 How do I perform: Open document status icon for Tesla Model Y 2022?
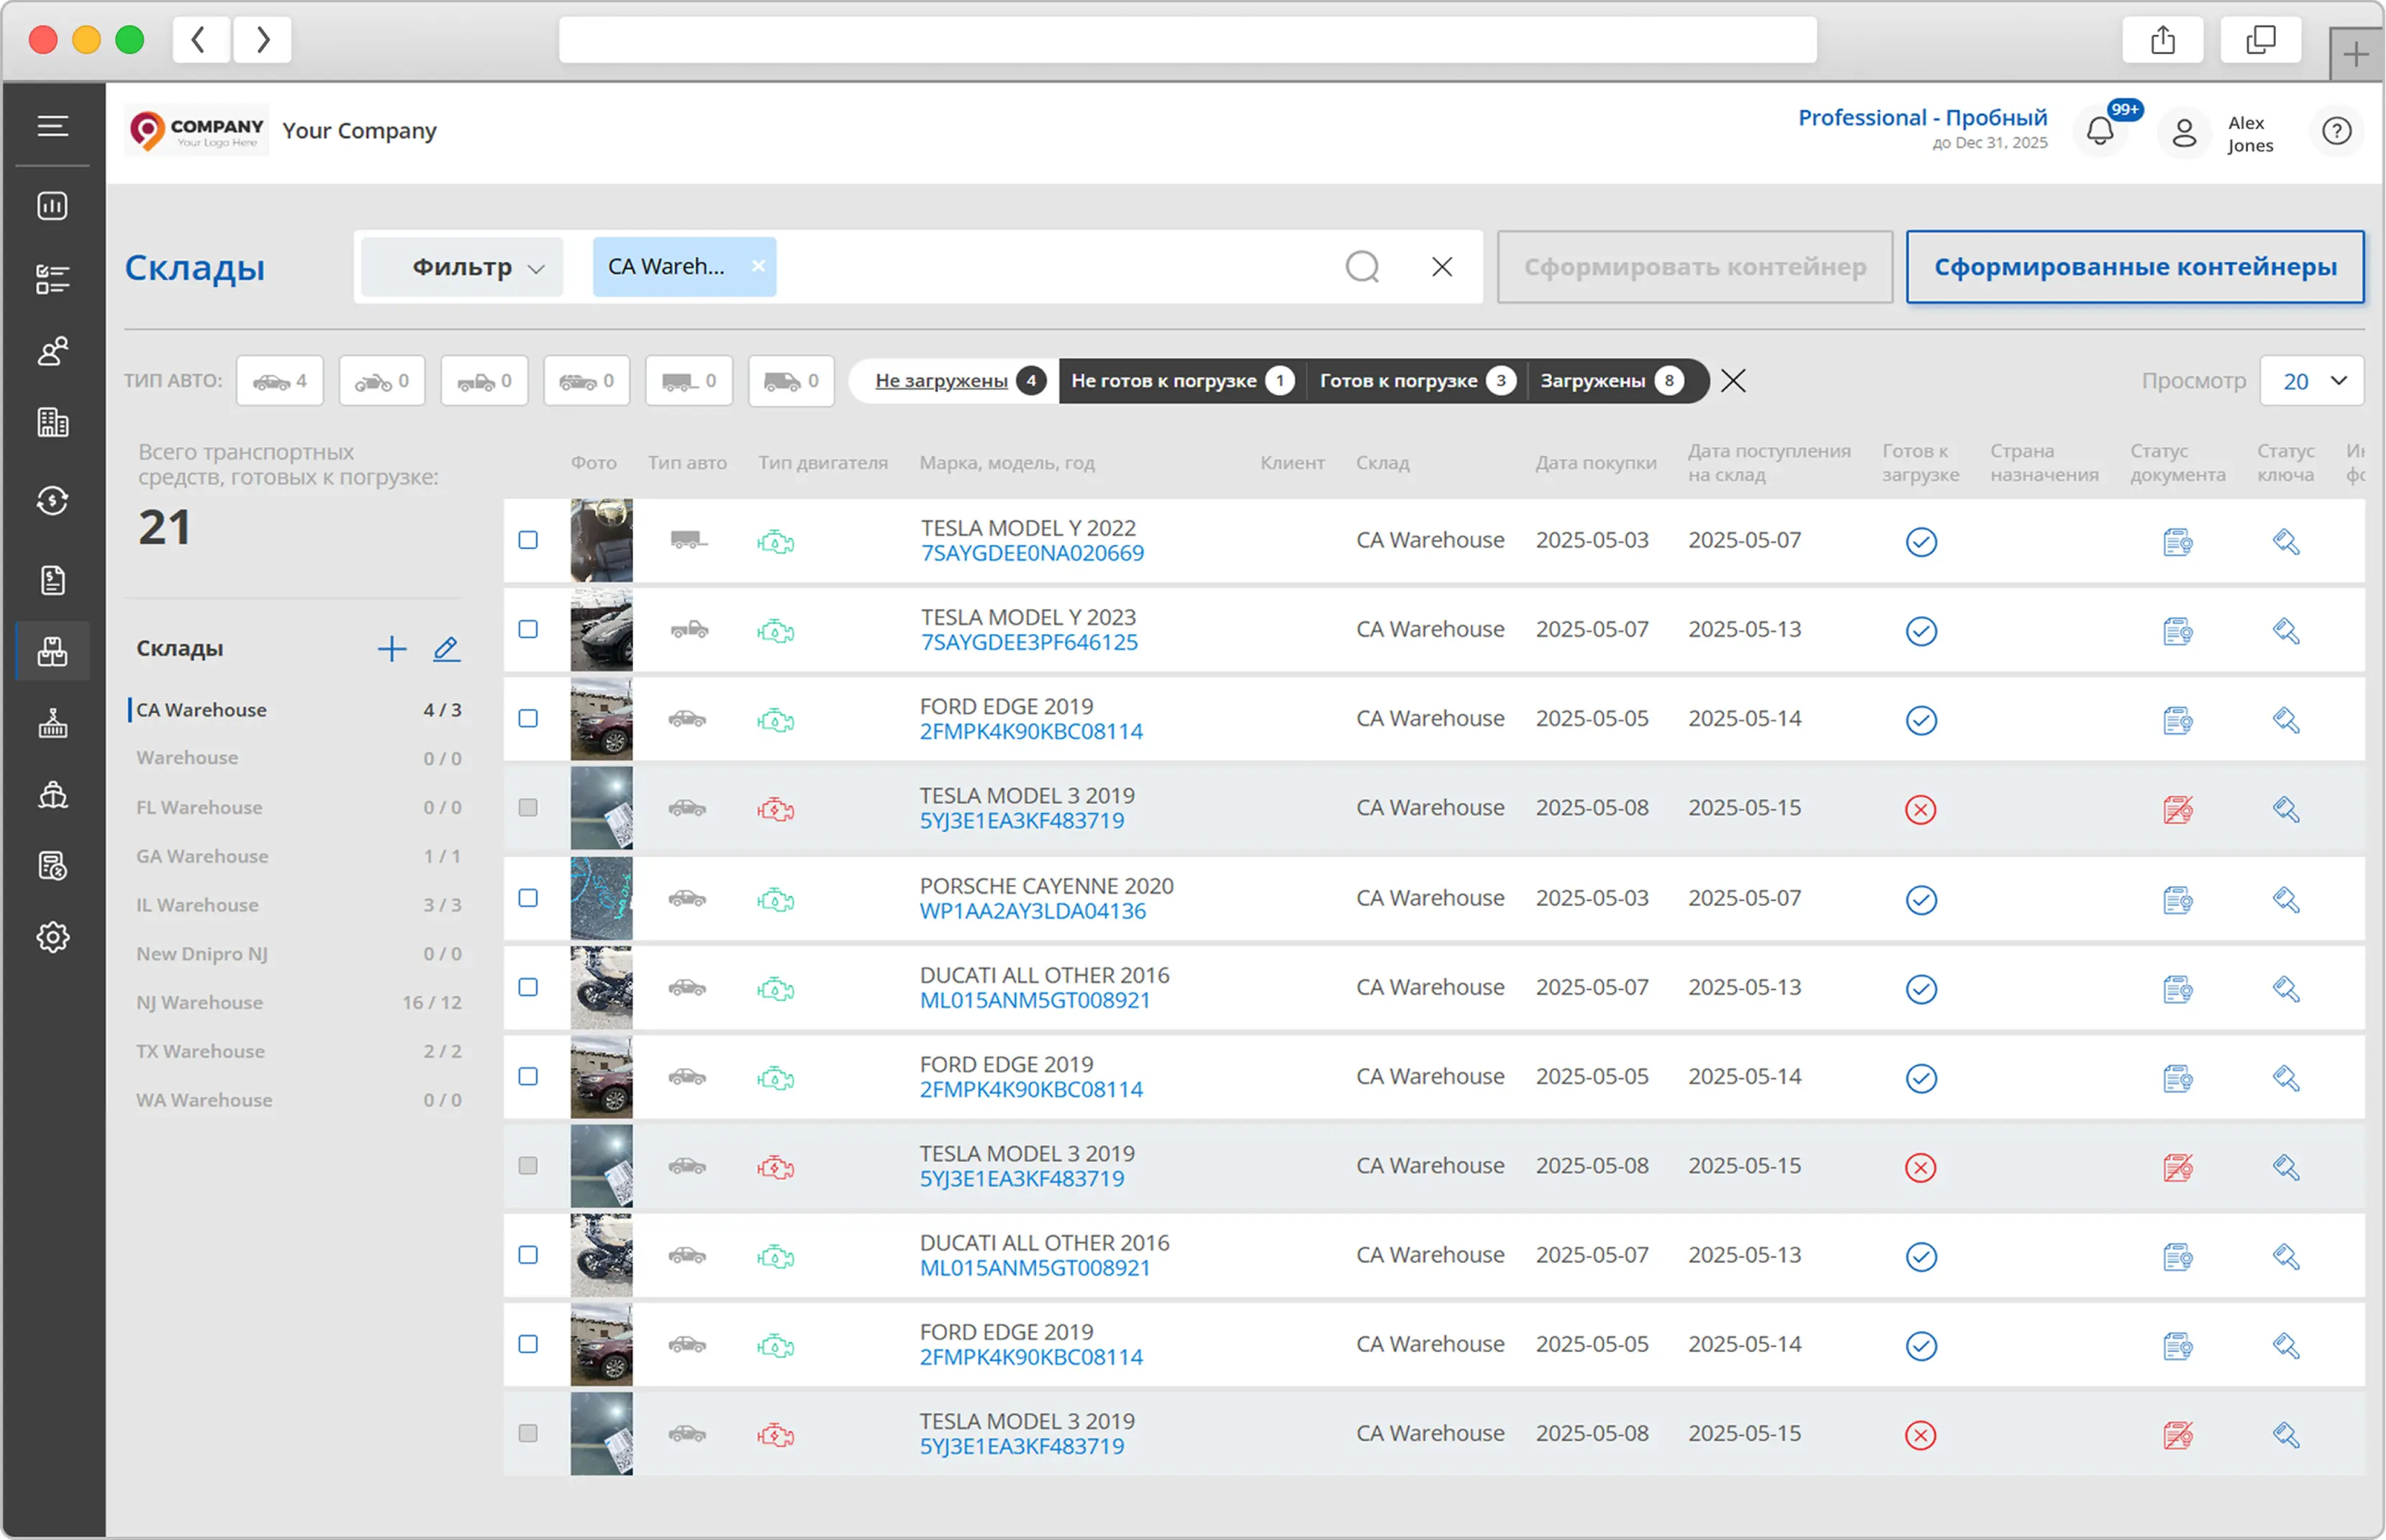coord(2179,542)
